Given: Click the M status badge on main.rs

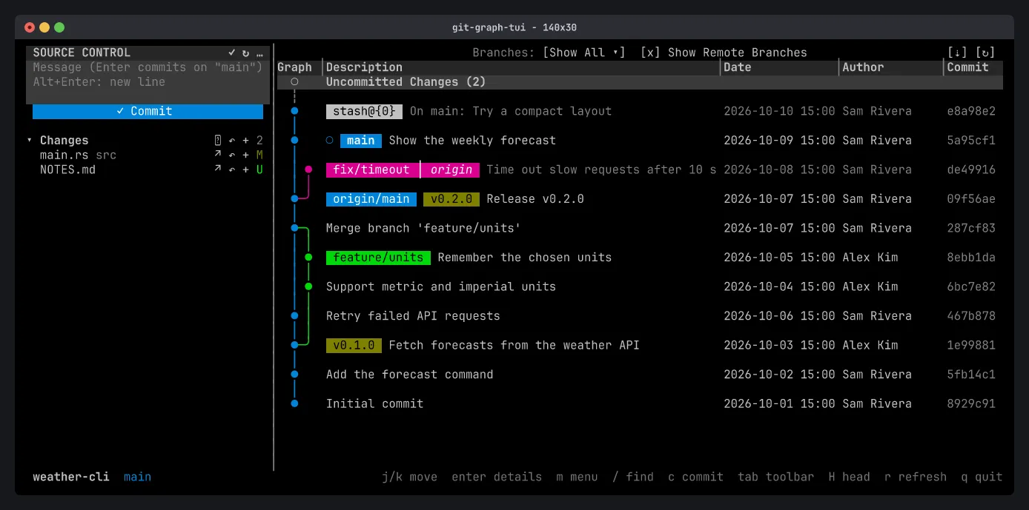Looking at the screenshot, I should [259, 155].
